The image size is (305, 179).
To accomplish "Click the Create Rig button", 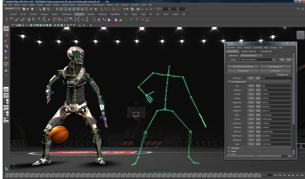I will (275, 70).
